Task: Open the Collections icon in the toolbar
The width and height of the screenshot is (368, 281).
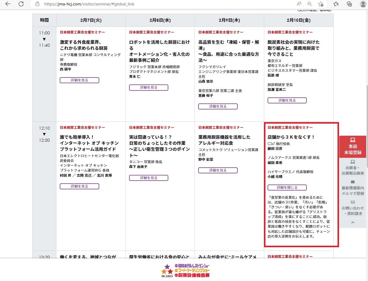Action: (349, 4)
